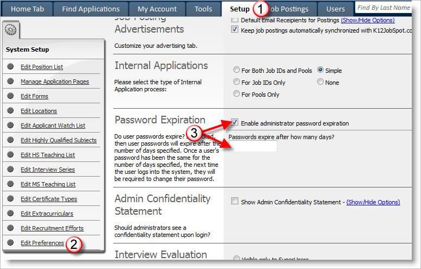Open the My Account tab
Screen dimensions: 421x269
point(157,9)
